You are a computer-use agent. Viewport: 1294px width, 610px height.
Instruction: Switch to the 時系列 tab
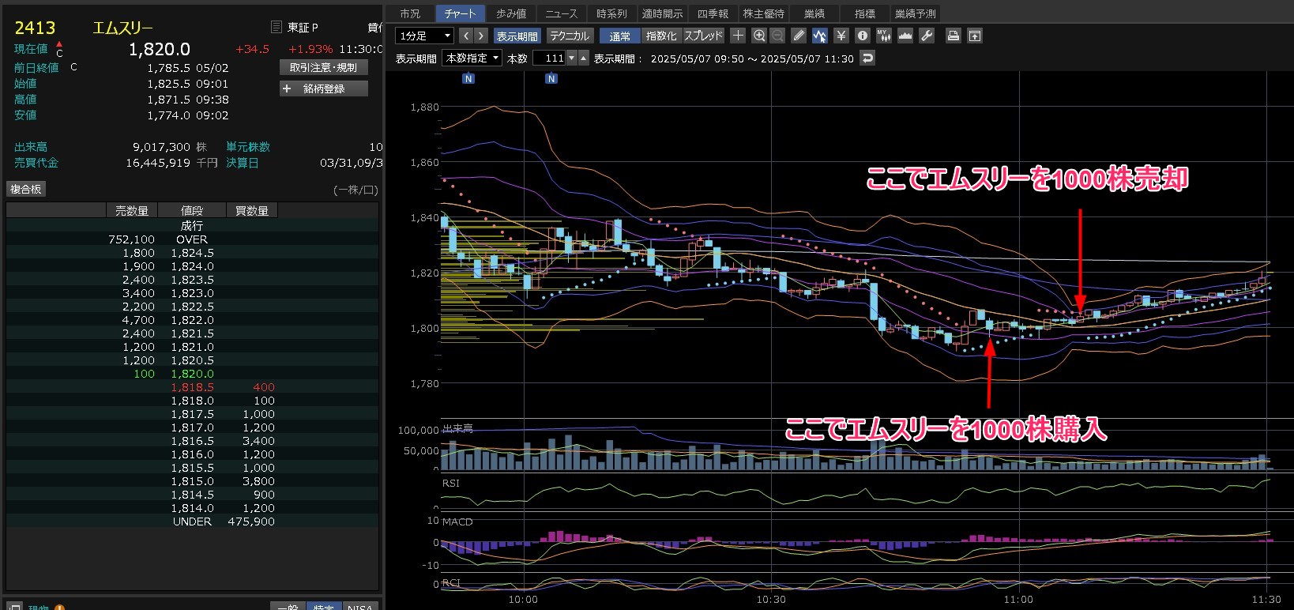(612, 13)
